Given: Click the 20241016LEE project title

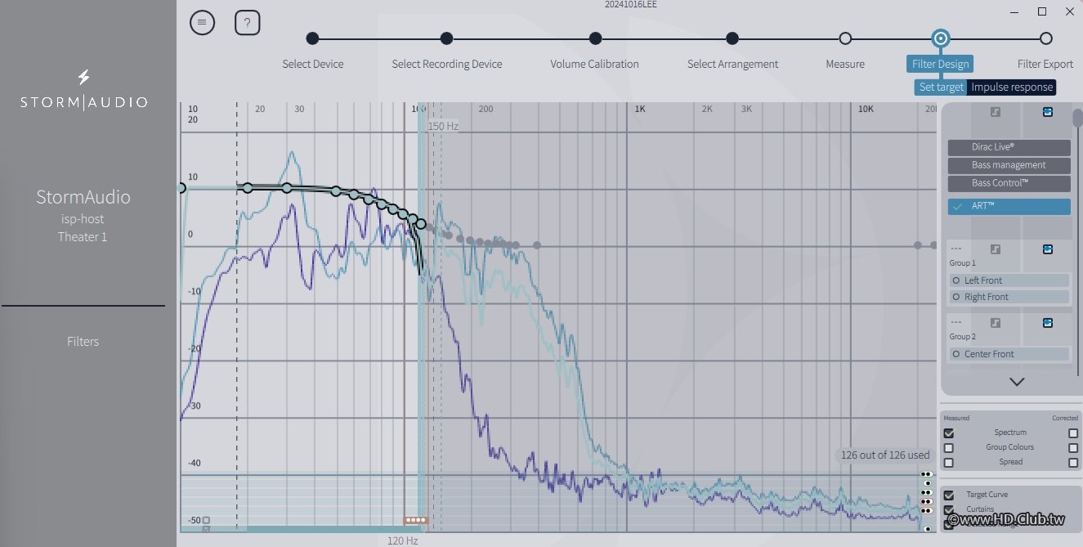Looking at the screenshot, I should [x=629, y=5].
